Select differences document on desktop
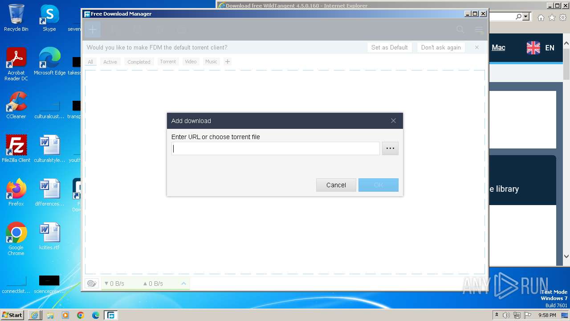Image resolution: width=570 pixels, height=321 pixels. coord(49,193)
